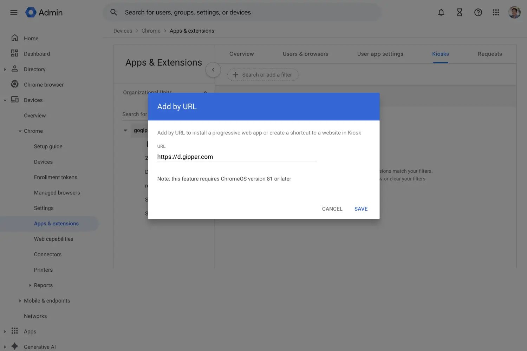Click the organizational units search field
This screenshot has height=351, width=527.
(x=135, y=114)
